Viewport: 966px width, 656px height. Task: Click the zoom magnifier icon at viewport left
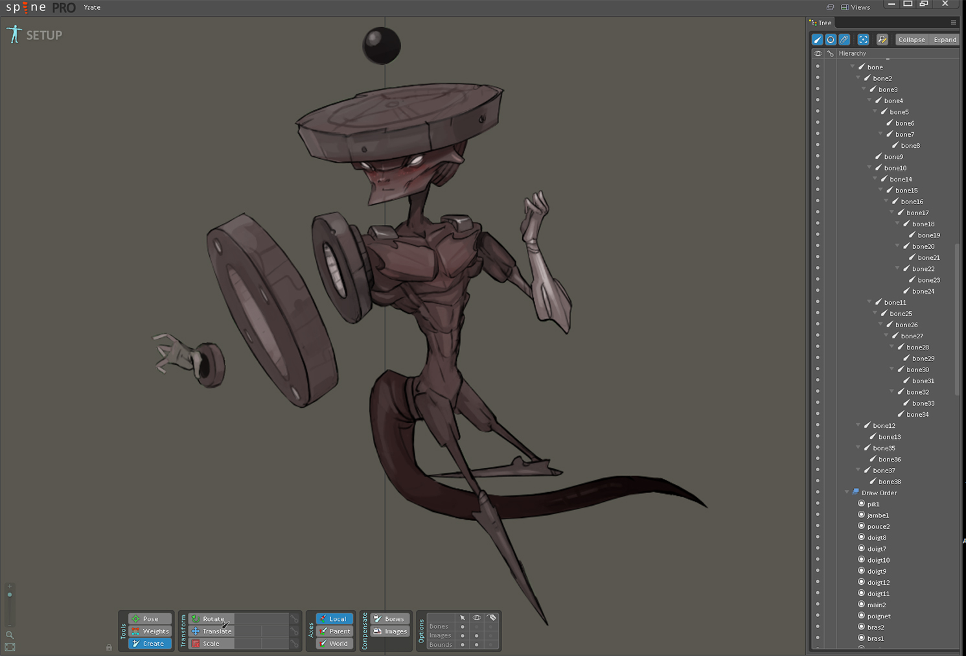[10, 635]
